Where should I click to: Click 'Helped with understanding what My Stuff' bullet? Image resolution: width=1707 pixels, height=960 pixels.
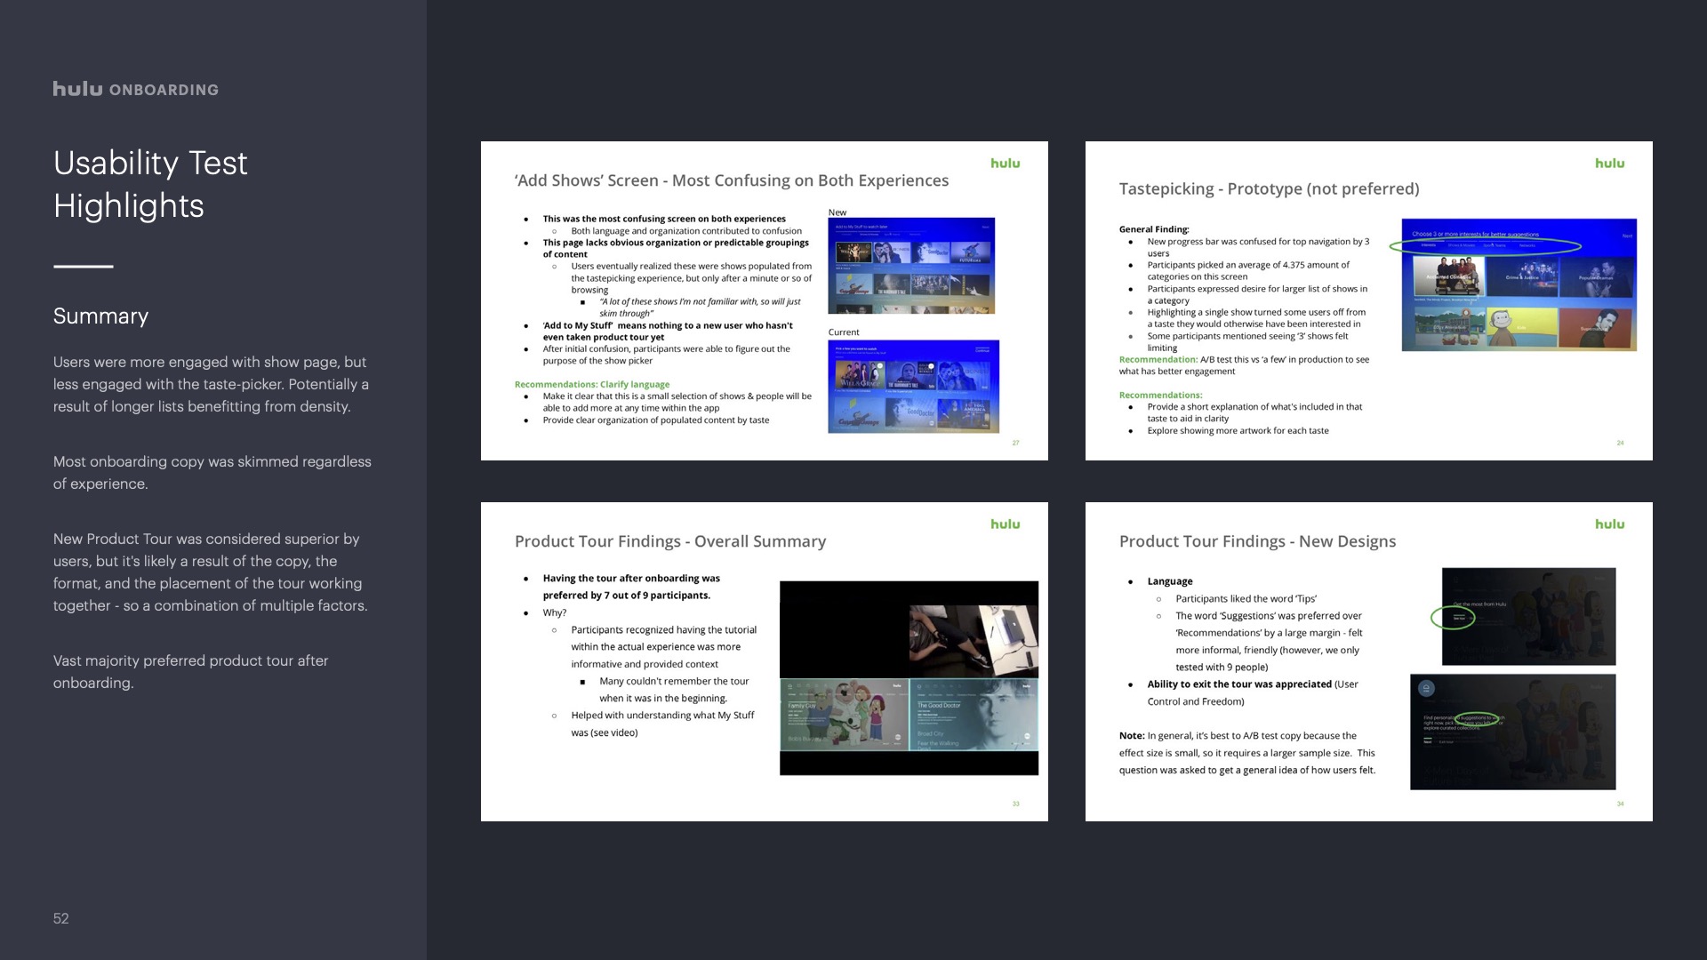[x=663, y=724]
